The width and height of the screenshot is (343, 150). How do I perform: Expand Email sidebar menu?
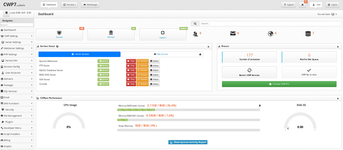coord(17,97)
